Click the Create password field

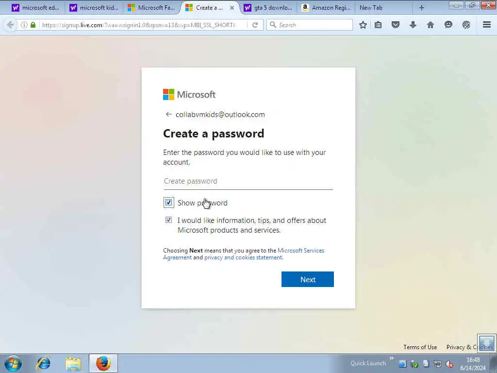point(248,181)
